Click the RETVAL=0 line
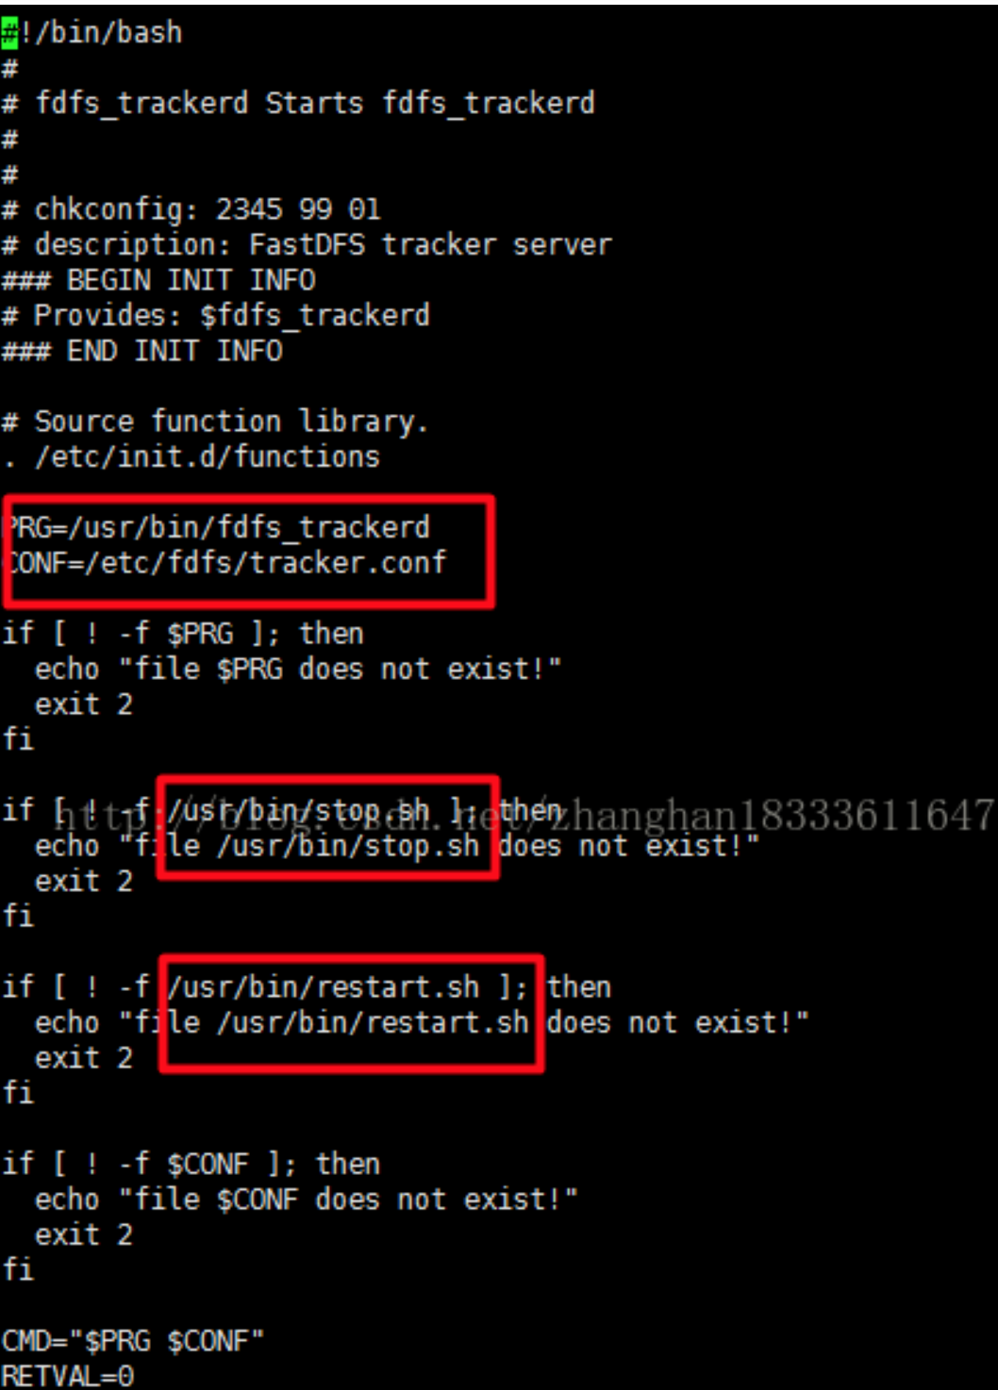 click(68, 1376)
